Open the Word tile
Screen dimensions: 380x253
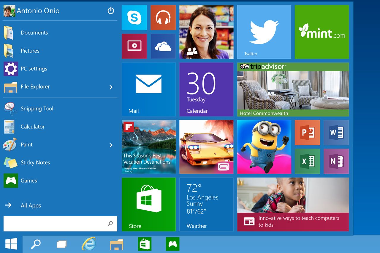tap(336, 132)
